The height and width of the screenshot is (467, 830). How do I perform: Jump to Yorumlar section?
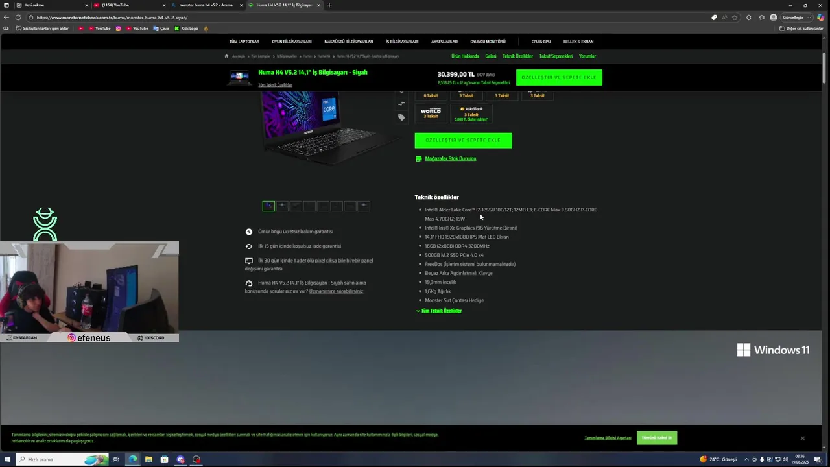click(x=587, y=56)
